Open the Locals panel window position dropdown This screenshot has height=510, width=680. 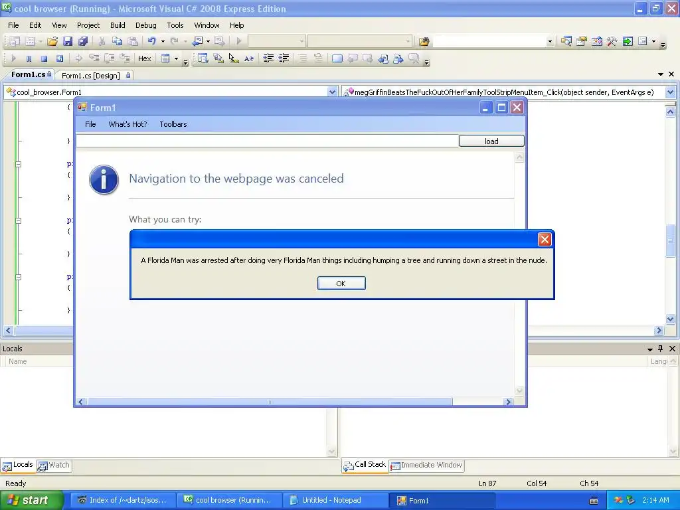pyautogui.click(x=649, y=349)
